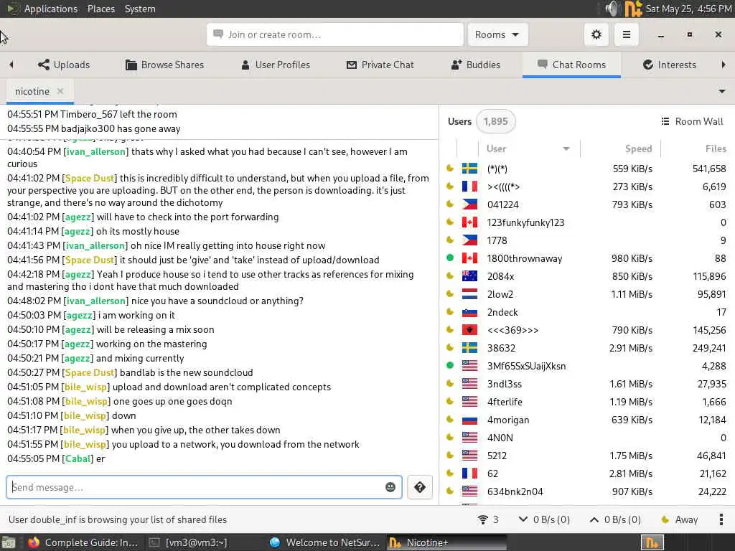Viewport: 735px width, 551px height.
Task: Open the Applications menu
Action: coord(51,9)
